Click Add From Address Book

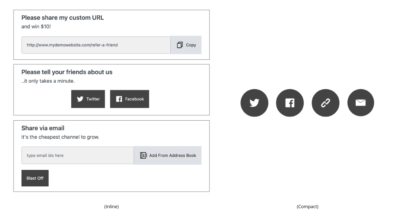click(x=167, y=155)
